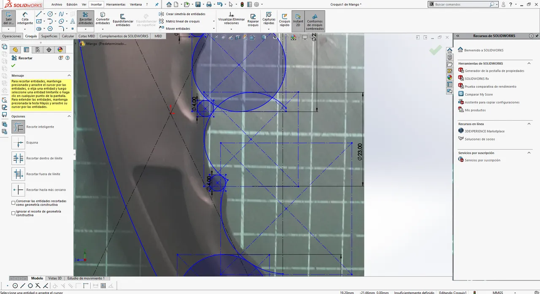Image resolution: width=540 pixels, height=294 pixels.
Task: Open 3DEXPERIENCE Marketplace link
Action: coord(485,131)
